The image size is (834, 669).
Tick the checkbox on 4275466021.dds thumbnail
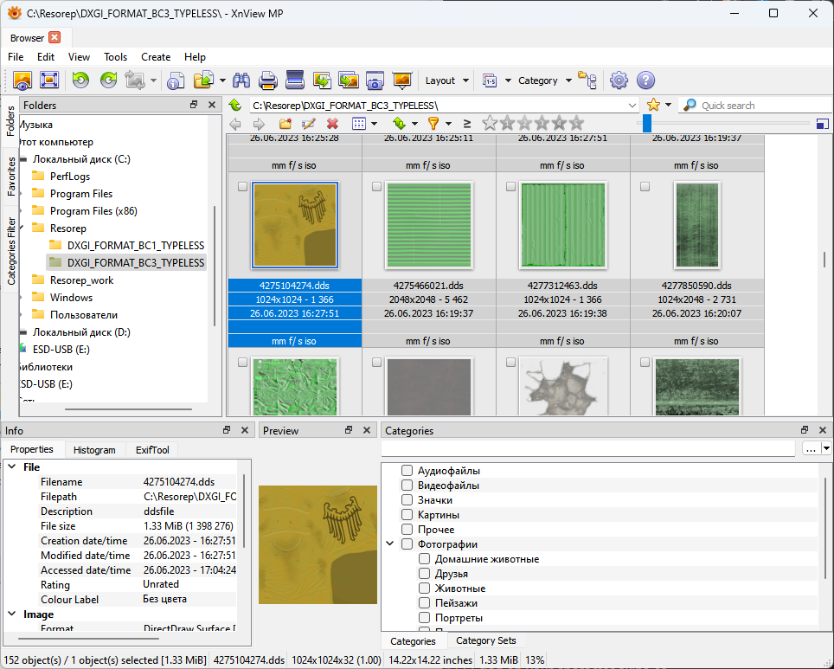click(x=376, y=186)
